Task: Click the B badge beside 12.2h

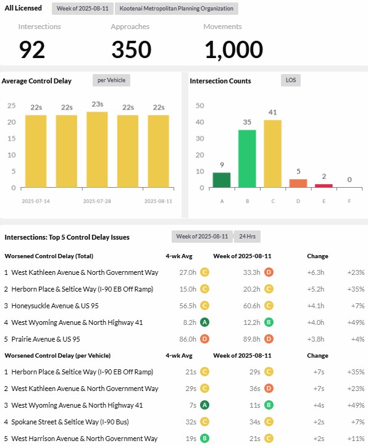Action: coord(269,322)
